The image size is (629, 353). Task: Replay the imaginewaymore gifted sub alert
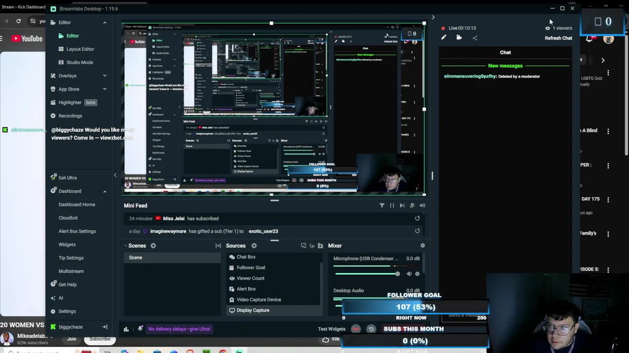point(417,231)
